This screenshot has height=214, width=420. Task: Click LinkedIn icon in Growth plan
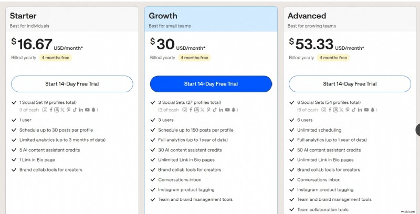click(x=220, y=110)
